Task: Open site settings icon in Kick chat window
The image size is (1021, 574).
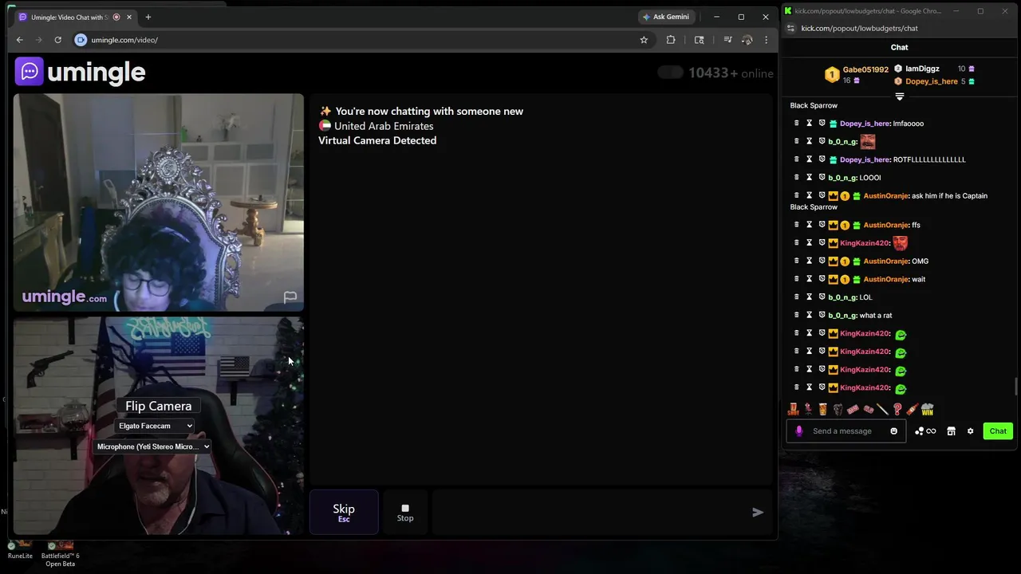Action: (x=790, y=28)
